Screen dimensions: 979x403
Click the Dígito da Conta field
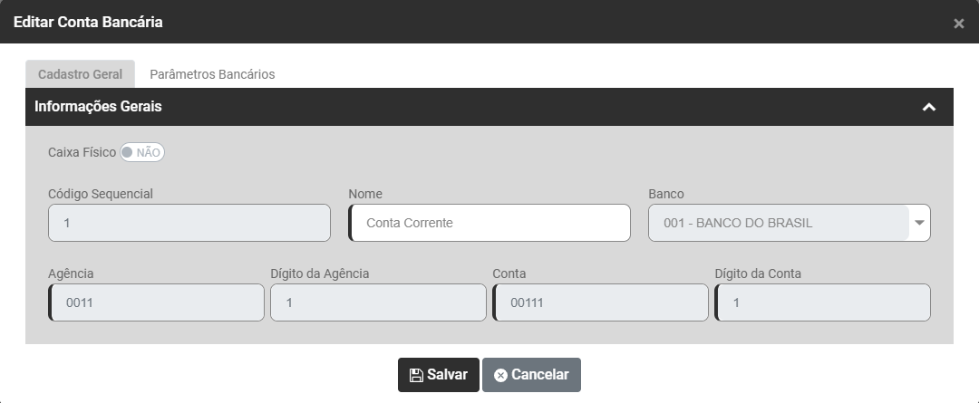[822, 302]
